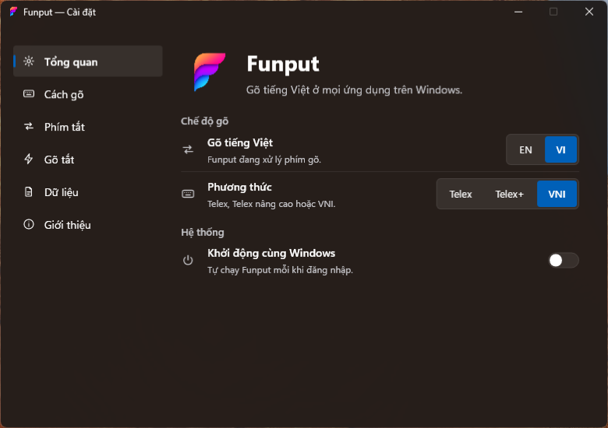This screenshot has width=608, height=428.
Task: Switch typing mode to EN
Action: (x=525, y=149)
